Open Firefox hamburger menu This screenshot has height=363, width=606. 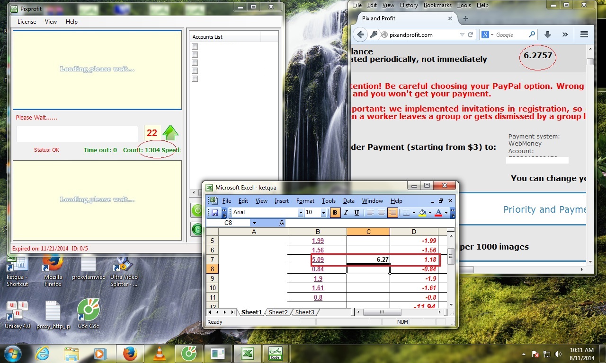584,35
